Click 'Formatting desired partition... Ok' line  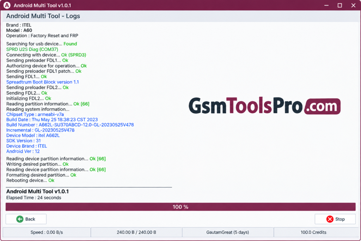click(x=41, y=175)
